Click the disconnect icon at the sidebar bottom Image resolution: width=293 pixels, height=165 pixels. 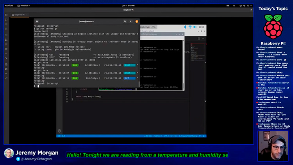point(6,78)
